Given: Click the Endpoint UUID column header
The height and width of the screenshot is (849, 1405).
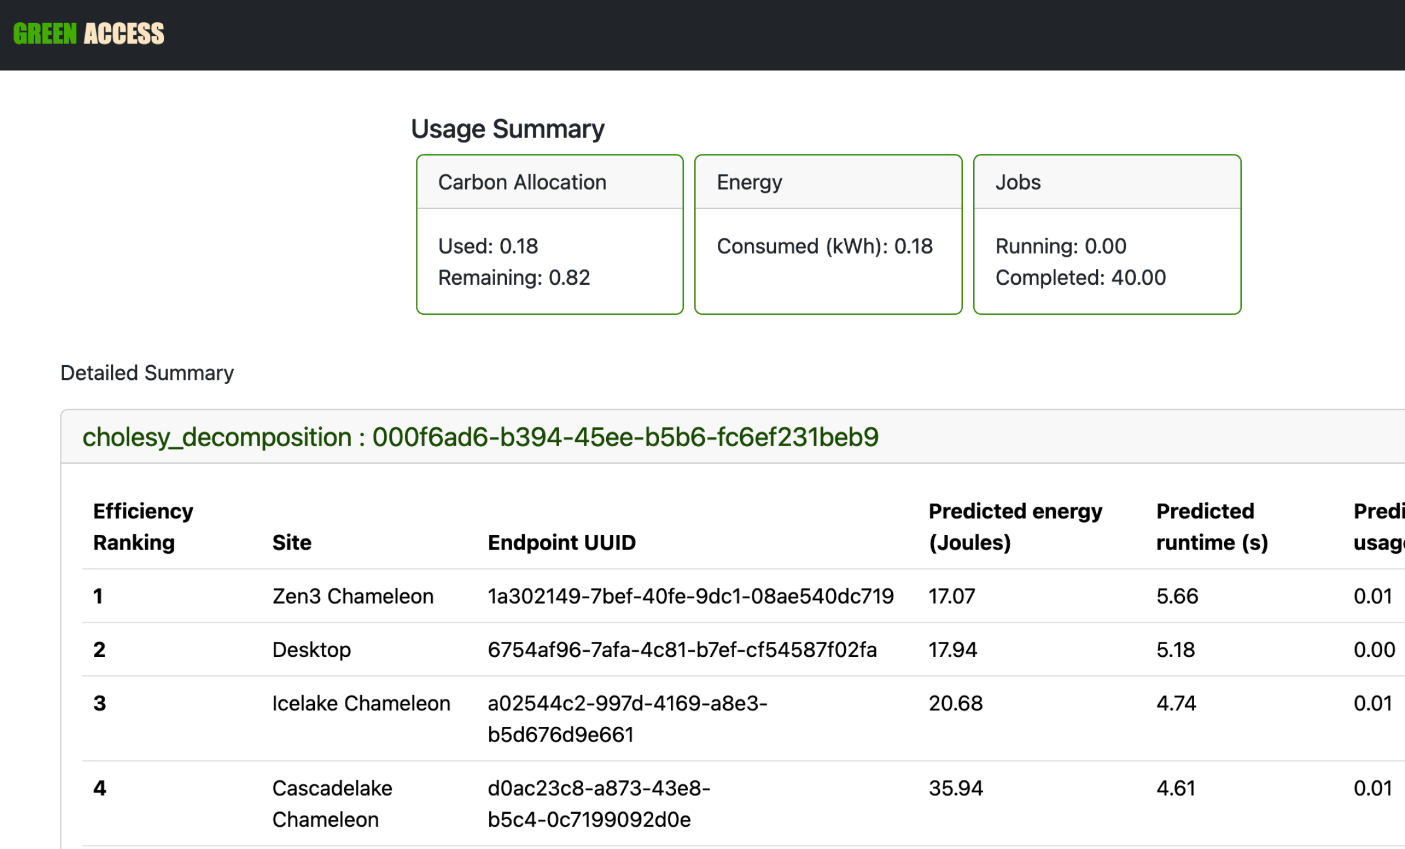Looking at the screenshot, I should tap(561, 543).
